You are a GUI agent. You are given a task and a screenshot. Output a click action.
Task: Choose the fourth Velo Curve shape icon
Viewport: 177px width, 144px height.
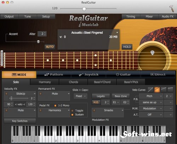(170, 90)
